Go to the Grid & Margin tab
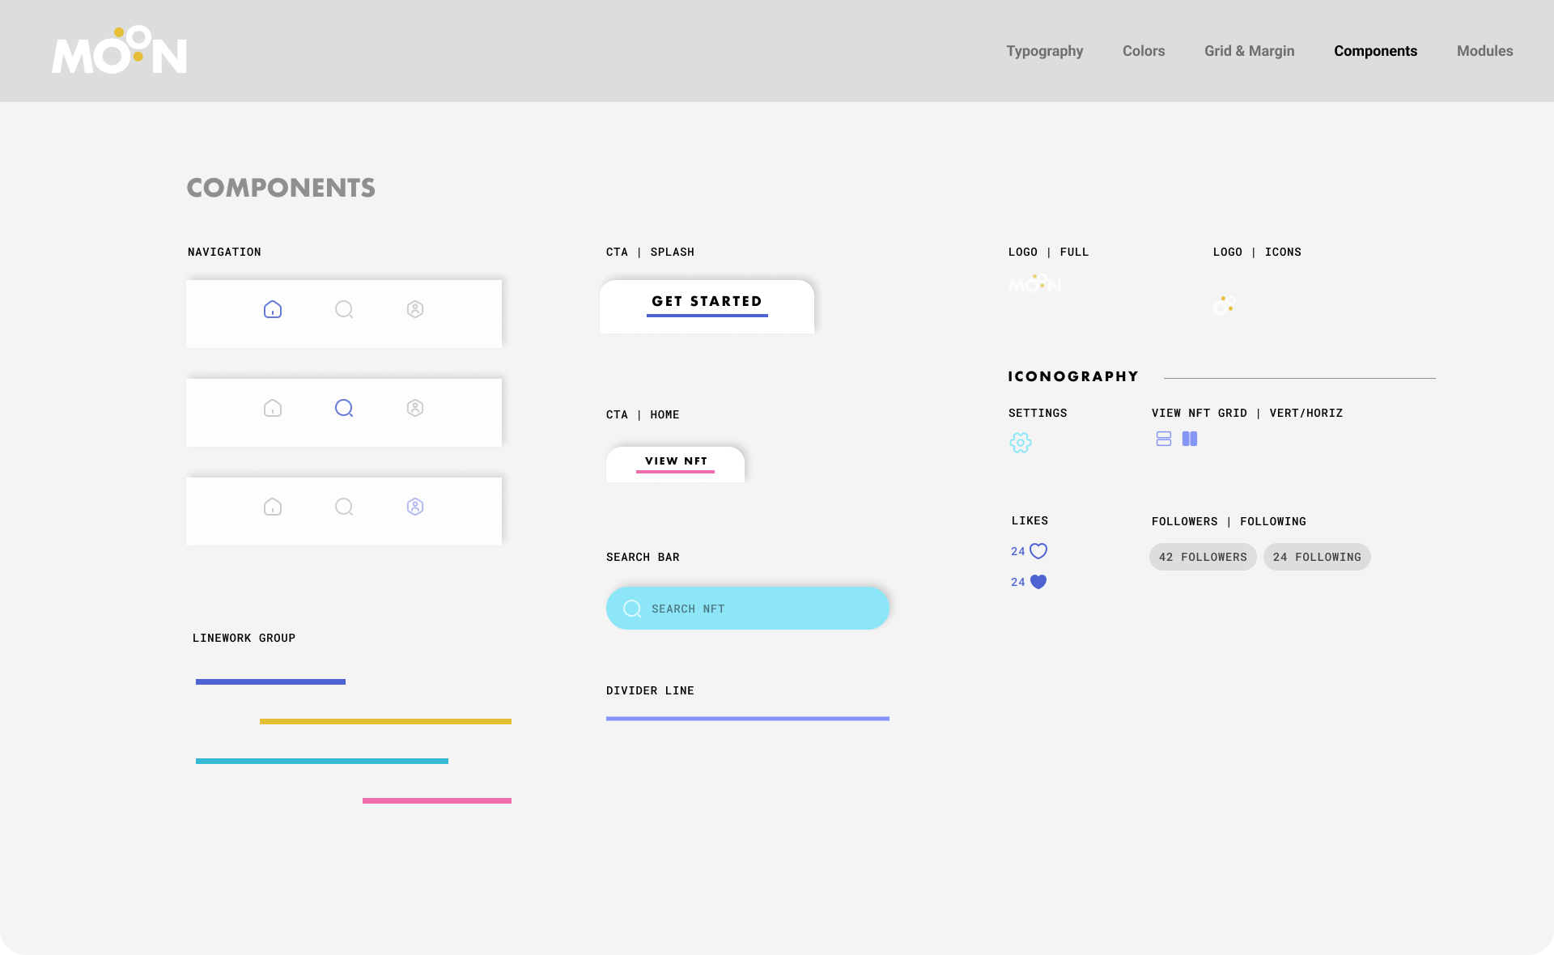 [x=1249, y=51]
